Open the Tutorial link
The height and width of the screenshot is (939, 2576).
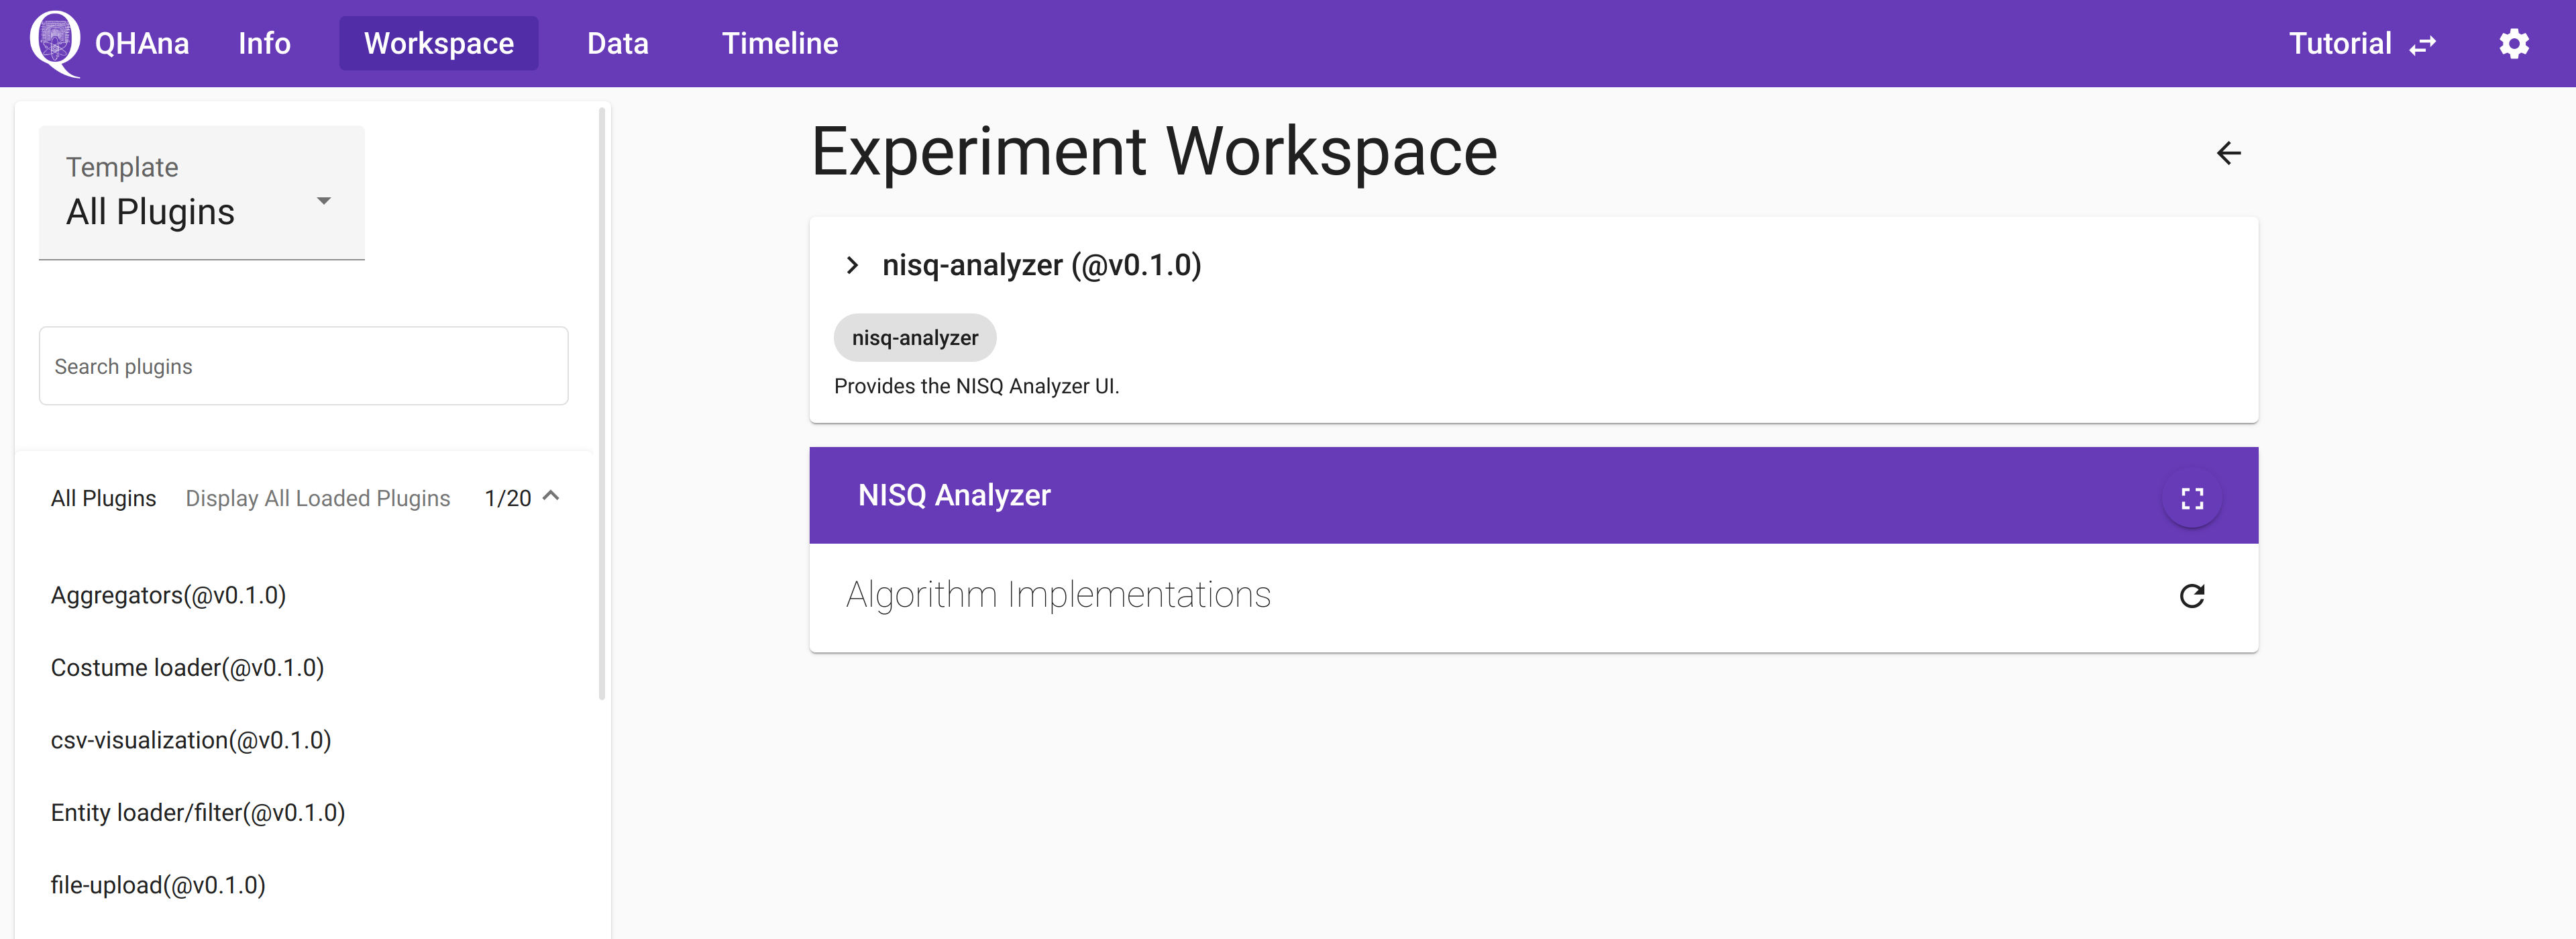click(x=2340, y=43)
